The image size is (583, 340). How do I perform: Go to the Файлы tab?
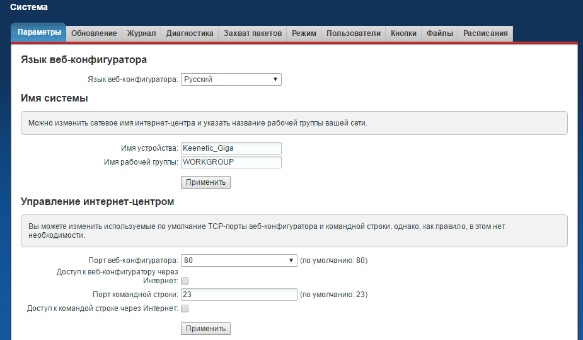pyautogui.click(x=439, y=33)
